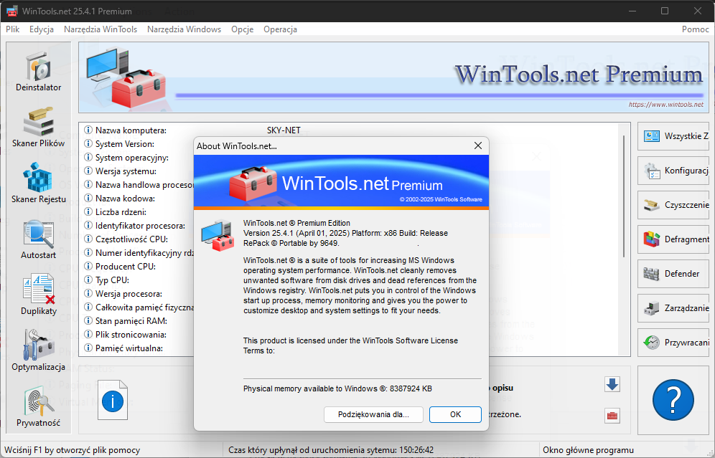
Task: Select the Autostart manager
Action: pyautogui.click(x=38, y=239)
